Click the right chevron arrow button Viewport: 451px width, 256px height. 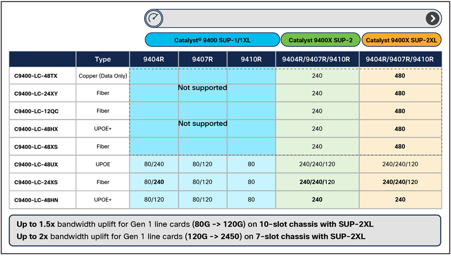pyautogui.click(x=432, y=18)
